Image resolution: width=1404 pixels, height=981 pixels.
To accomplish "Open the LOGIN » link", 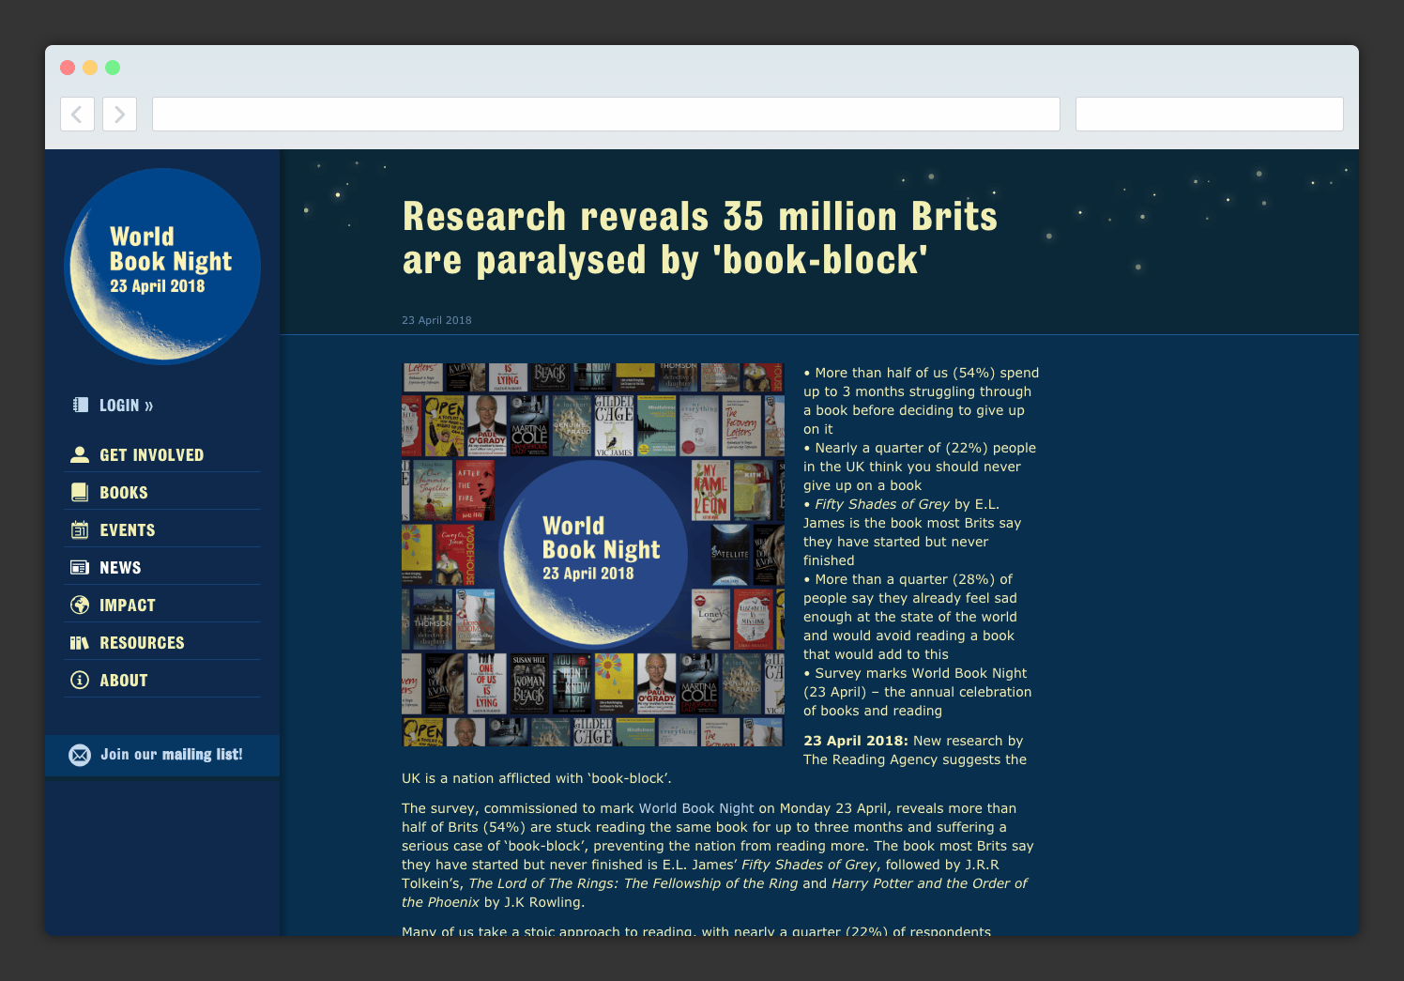I will [x=127, y=406].
